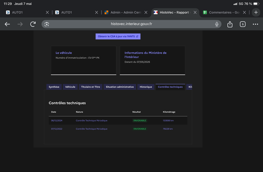Tap the lens search icon in address bar

(47, 24)
